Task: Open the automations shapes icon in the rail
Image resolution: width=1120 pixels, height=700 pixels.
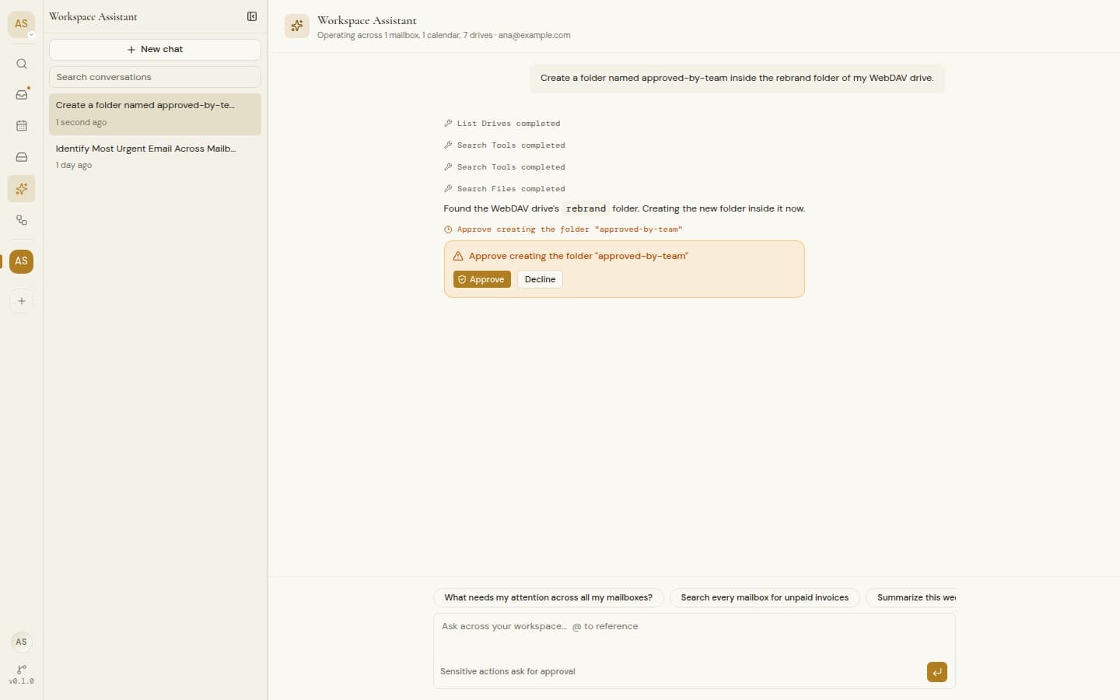Action: tap(22, 220)
